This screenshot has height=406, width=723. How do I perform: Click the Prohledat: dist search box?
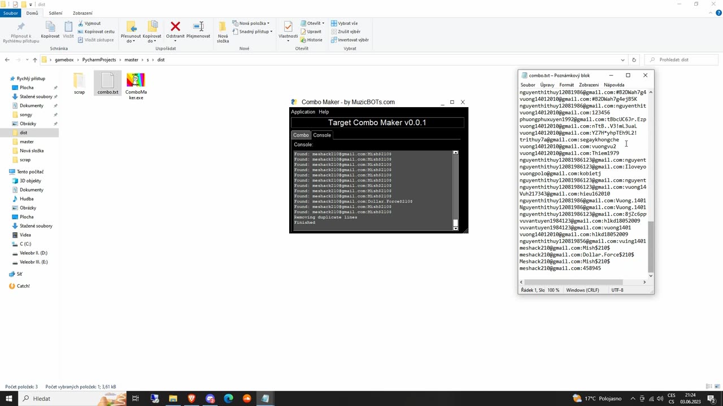[682, 60]
